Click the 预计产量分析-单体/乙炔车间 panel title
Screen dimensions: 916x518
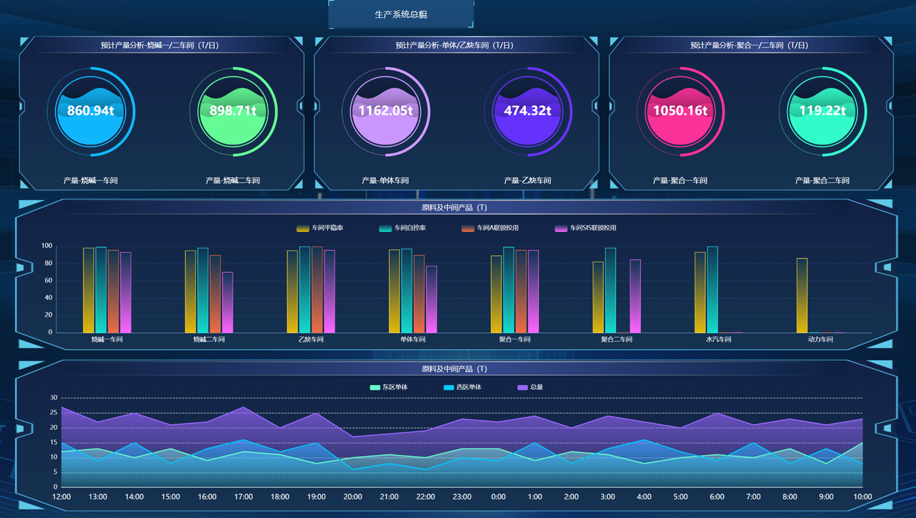(x=454, y=45)
